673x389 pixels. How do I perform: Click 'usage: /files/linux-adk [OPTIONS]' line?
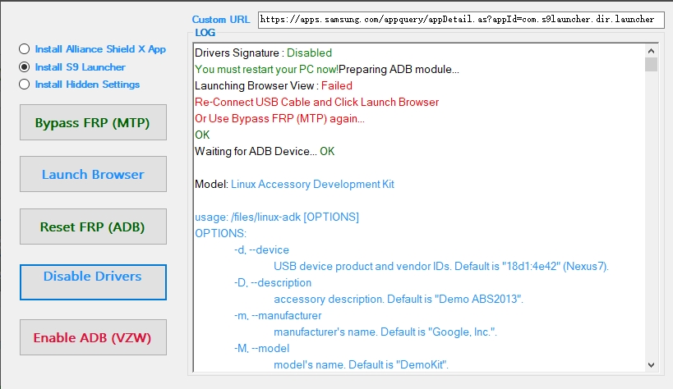tap(277, 217)
